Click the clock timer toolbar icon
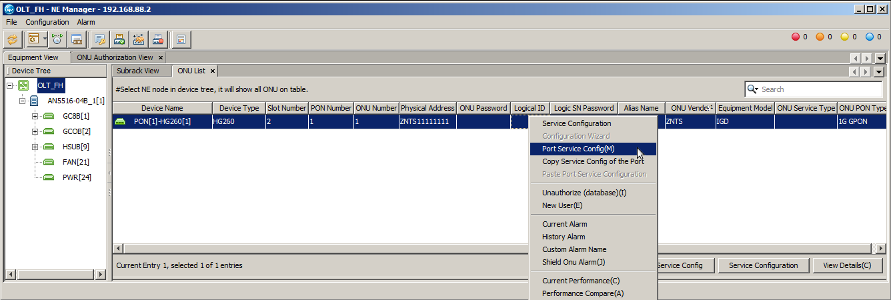This screenshot has height=300, width=891. pyautogui.click(x=57, y=39)
